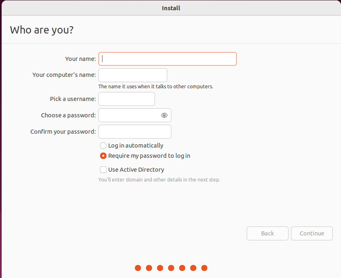Click the sixth orange progress dot
Viewport: 341px width, 278px height.
coord(193,268)
